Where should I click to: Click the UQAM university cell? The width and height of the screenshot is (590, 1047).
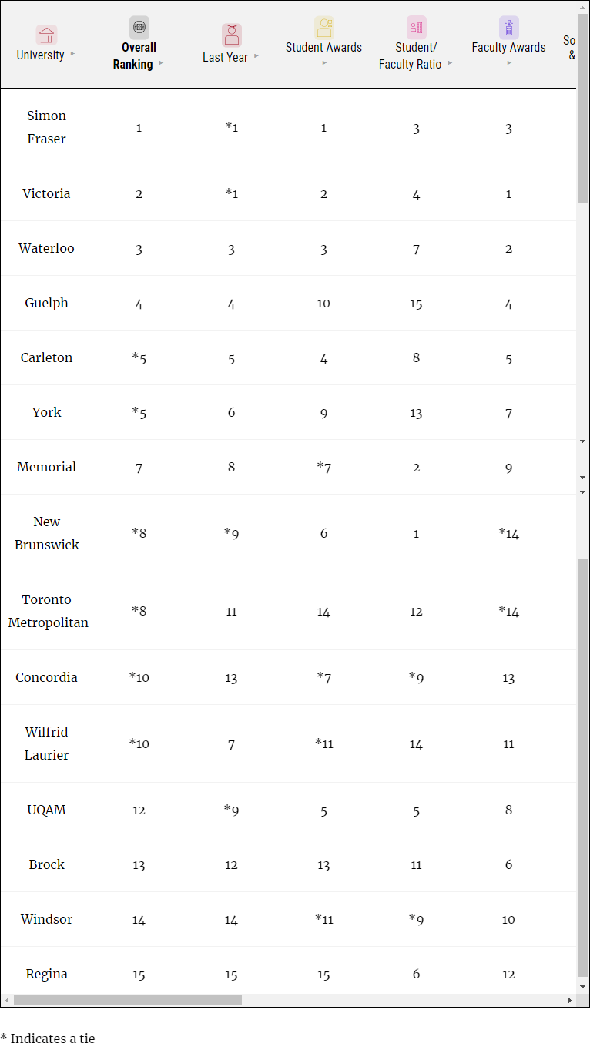46,810
